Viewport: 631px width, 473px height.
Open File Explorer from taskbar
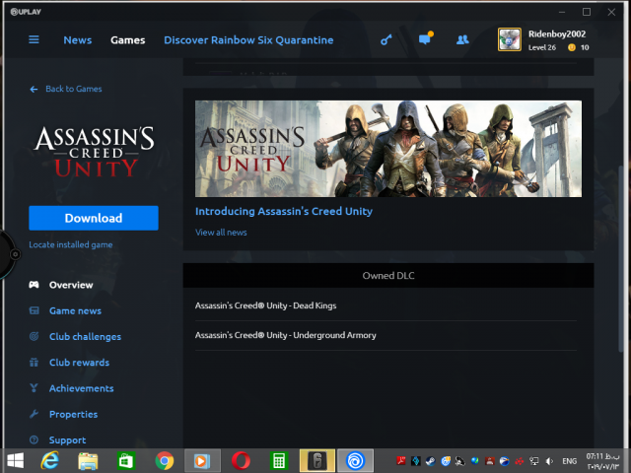point(88,461)
